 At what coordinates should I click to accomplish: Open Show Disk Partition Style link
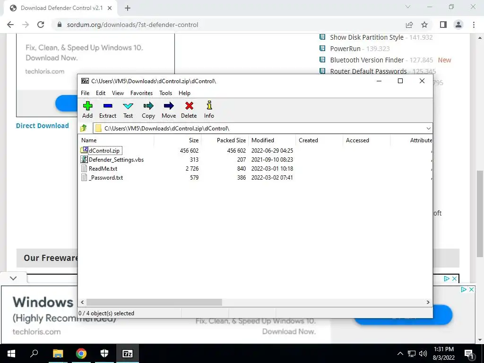[367, 37]
